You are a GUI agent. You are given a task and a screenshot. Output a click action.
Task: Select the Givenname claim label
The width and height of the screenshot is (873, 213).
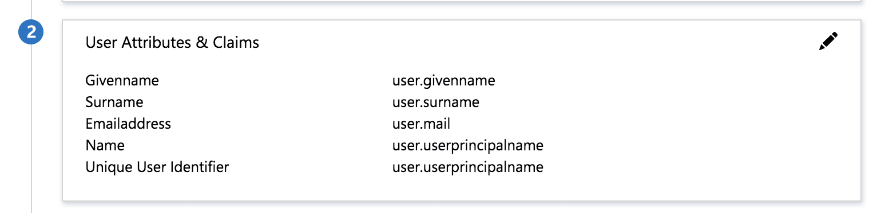[122, 81]
